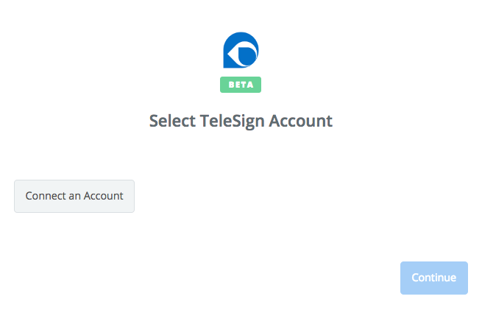Open account connection with Connect an Account
This screenshot has height=327, width=482.
74,196
